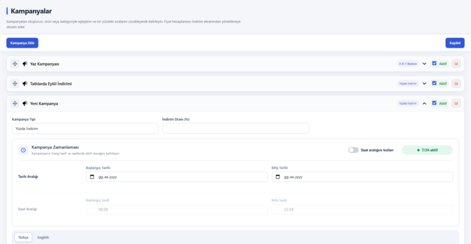Click the Tatlılarda Eylül İndirimi title
Image resolution: width=471 pixels, height=244 pixels.
pyautogui.click(x=51, y=84)
